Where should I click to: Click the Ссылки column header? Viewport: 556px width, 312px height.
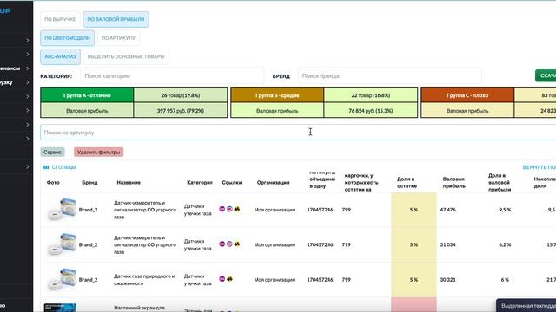click(232, 183)
